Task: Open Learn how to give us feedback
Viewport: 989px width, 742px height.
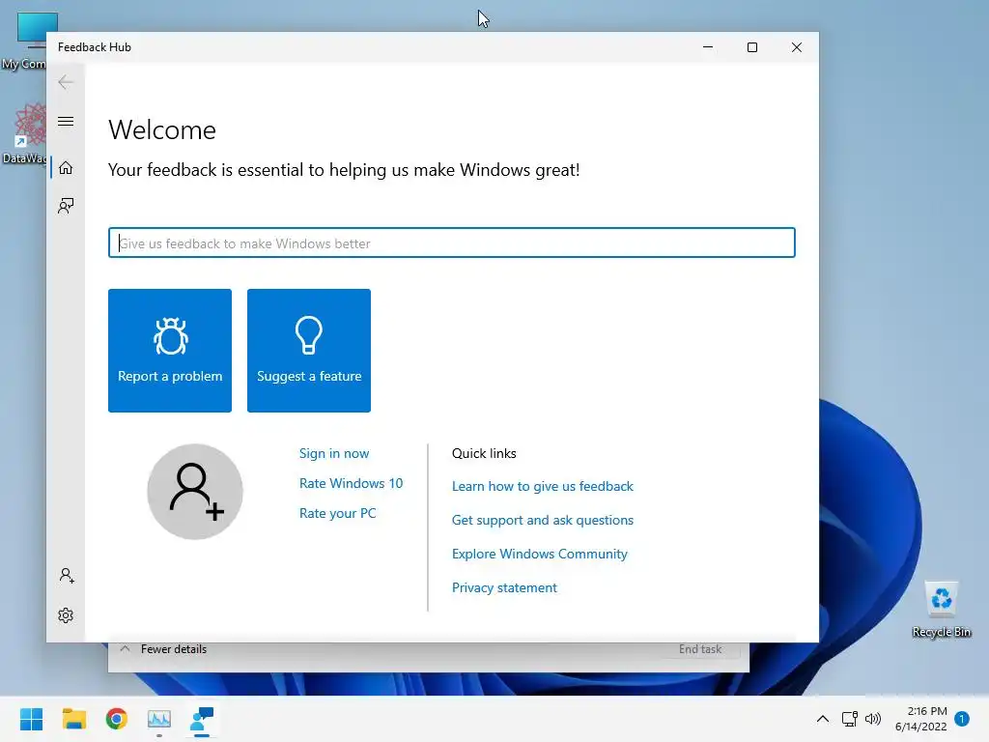Action: (x=543, y=487)
